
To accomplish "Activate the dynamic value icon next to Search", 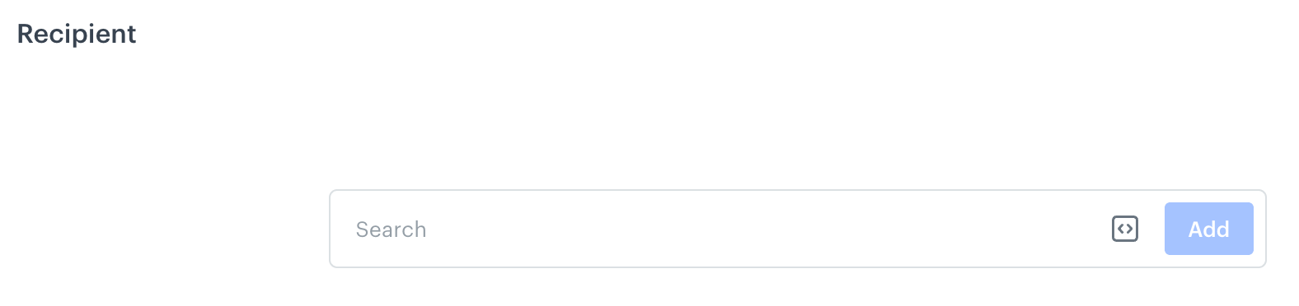I will (1125, 229).
